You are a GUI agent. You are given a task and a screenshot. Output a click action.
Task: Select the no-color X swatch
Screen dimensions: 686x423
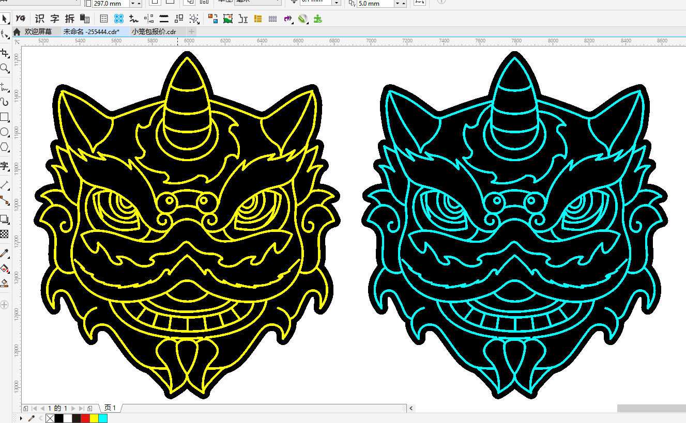pyautogui.click(x=50, y=418)
